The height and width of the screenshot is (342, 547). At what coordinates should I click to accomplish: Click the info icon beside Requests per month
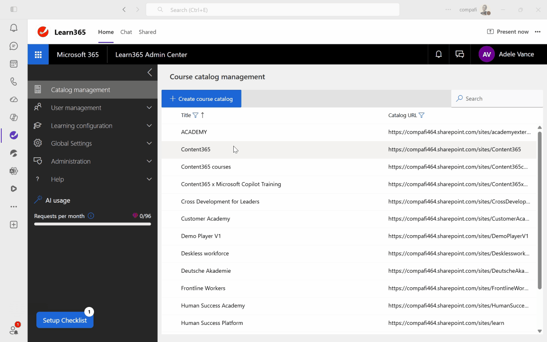91,216
